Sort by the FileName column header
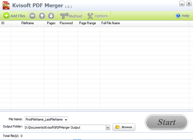Viewport: 193px width, 140px height. coord(28,23)
